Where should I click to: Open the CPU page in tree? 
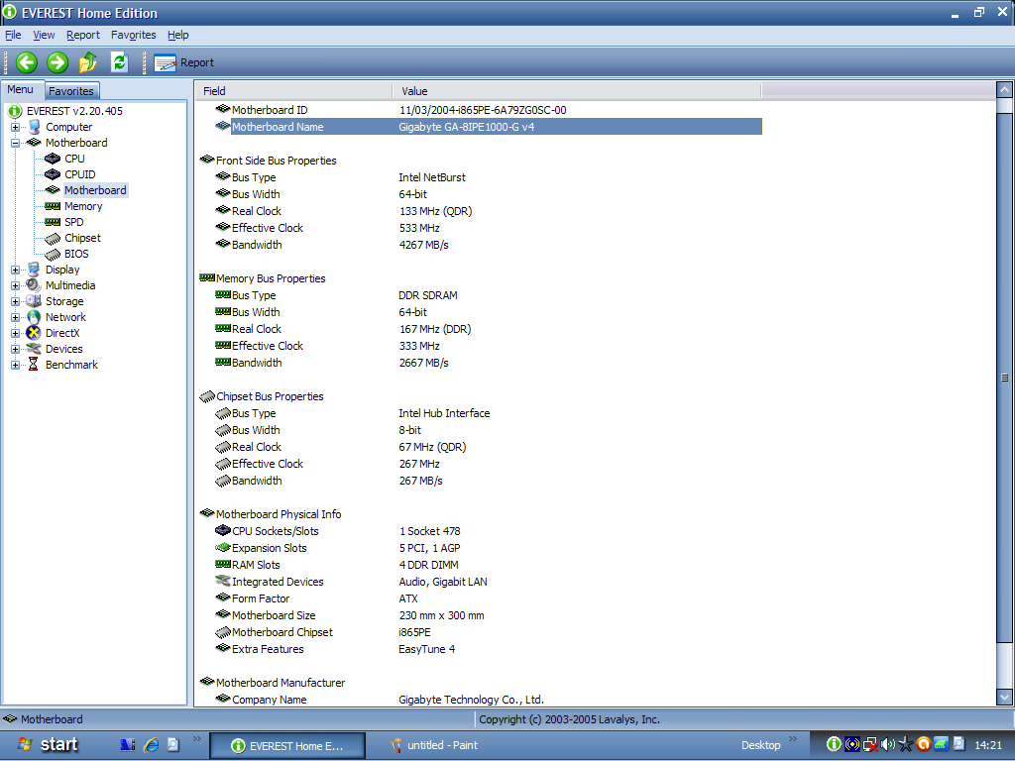click(x=74, y=159)
